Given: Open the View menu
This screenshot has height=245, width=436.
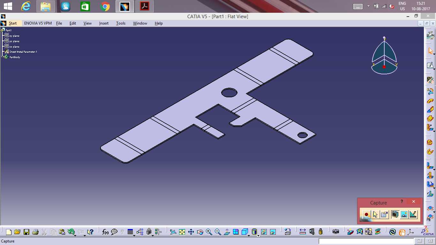Looking at the screenshot, I should click(87, 23).
